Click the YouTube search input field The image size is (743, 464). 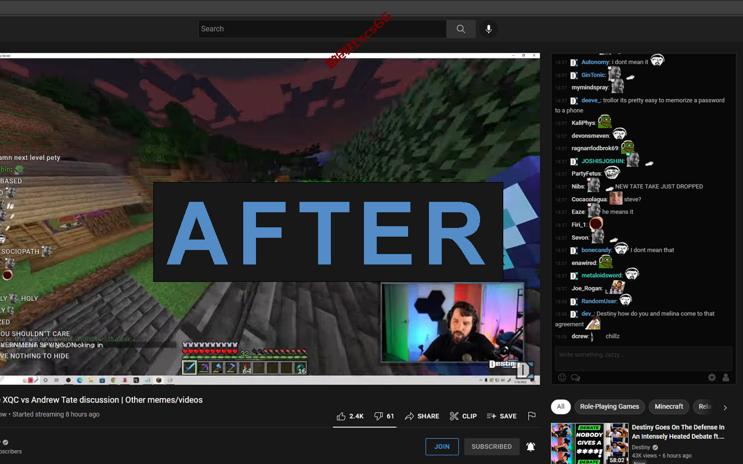click(323, 29)
